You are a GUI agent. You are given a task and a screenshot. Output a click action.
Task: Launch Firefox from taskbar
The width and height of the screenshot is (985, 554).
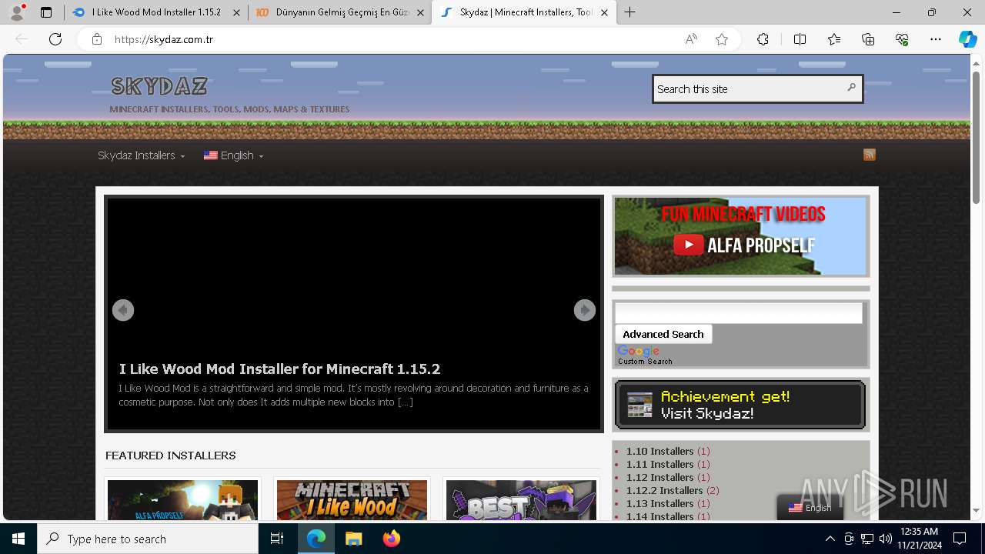click(391, 539)
